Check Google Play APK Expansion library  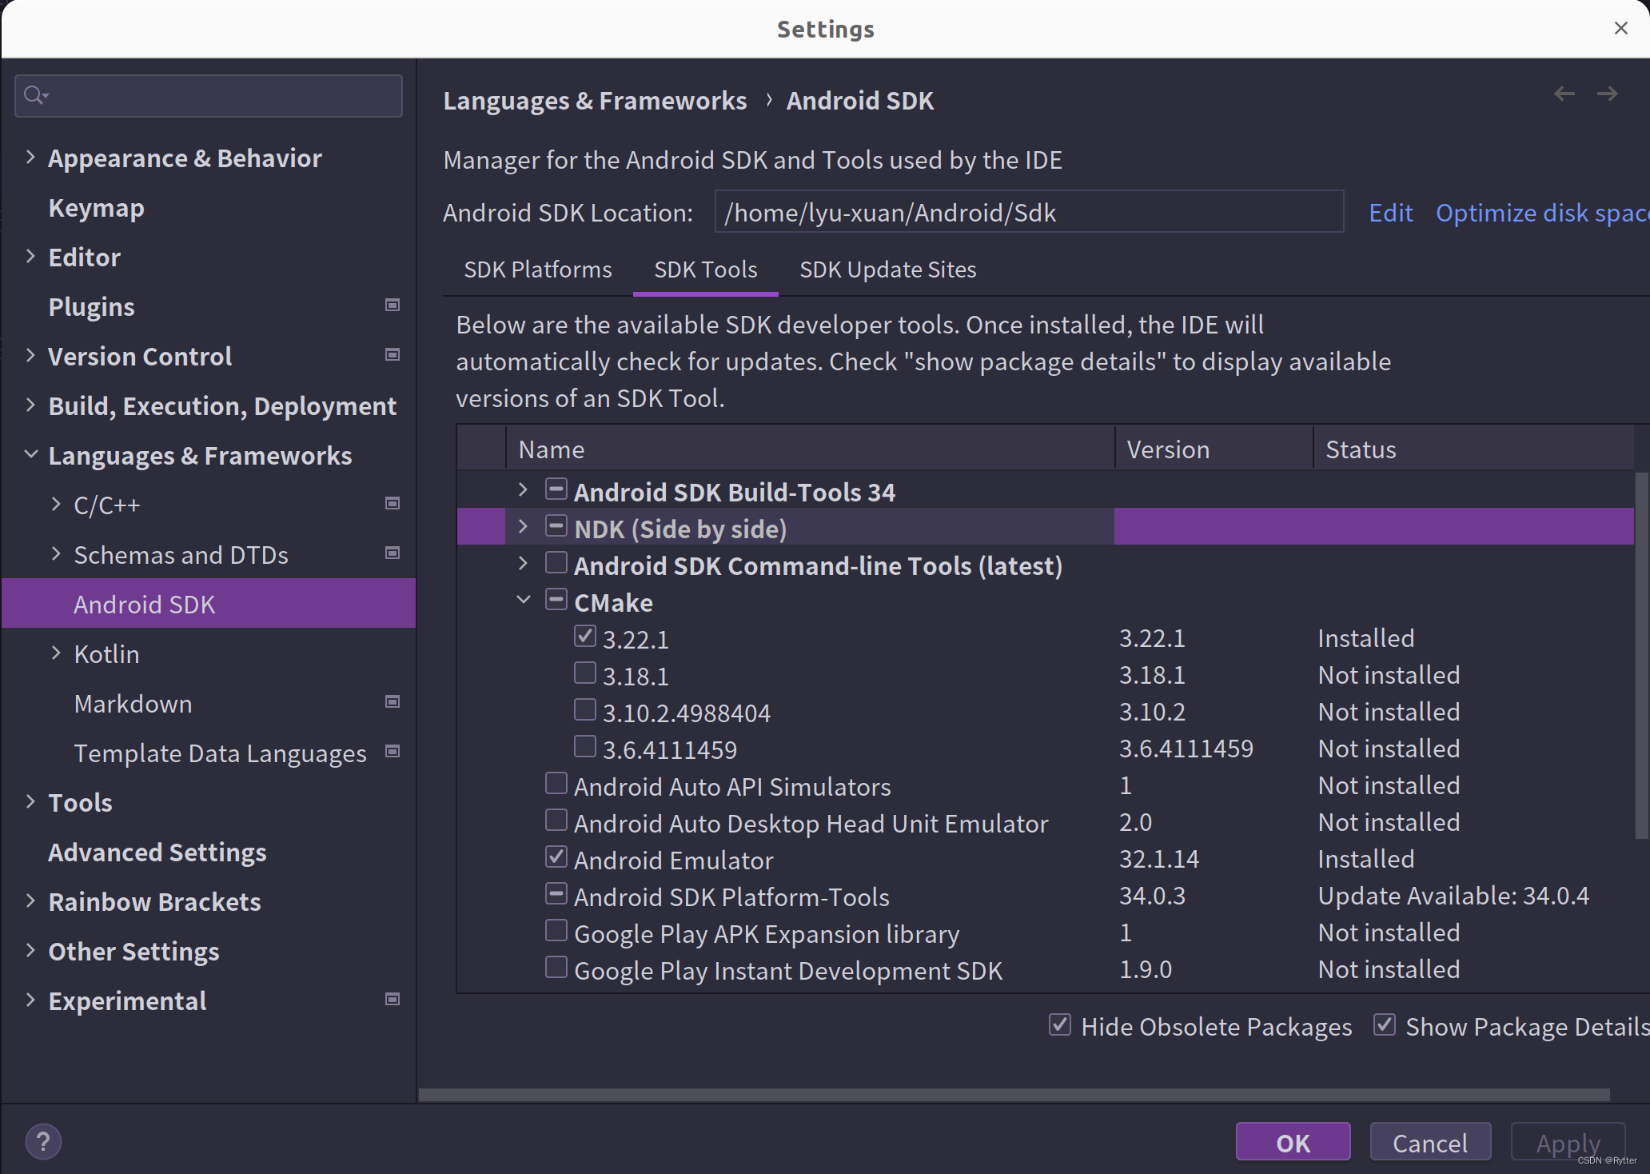pyautogui.click(x=556, y=931)
